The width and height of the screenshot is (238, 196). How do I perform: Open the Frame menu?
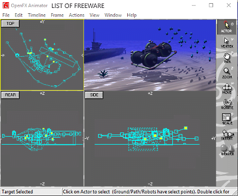point(57,15)
